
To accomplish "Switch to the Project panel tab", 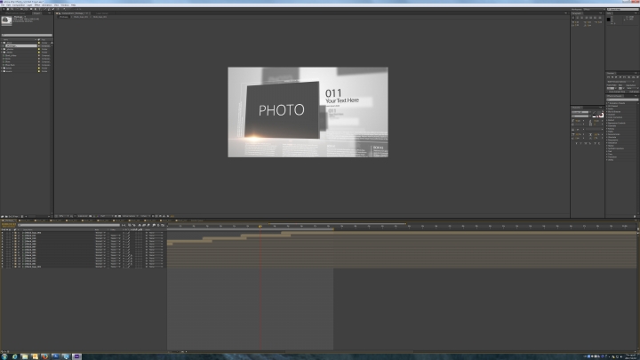I will (x=36, y=13).
